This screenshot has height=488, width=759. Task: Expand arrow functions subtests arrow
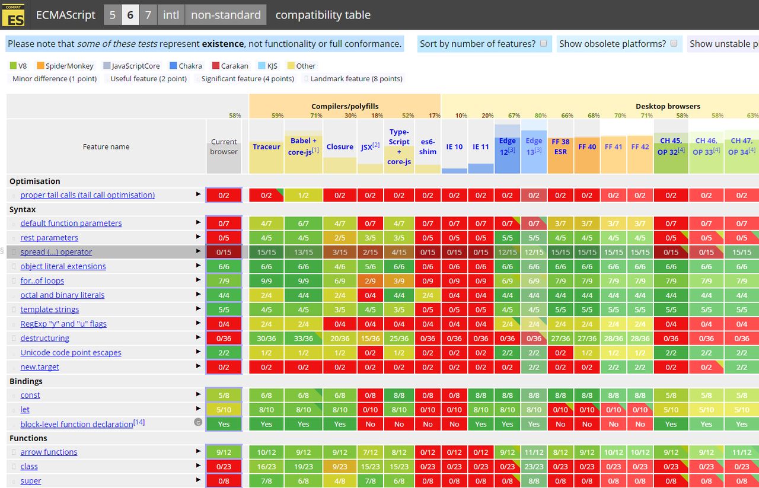pyautogui.click(x=199, y=451)
